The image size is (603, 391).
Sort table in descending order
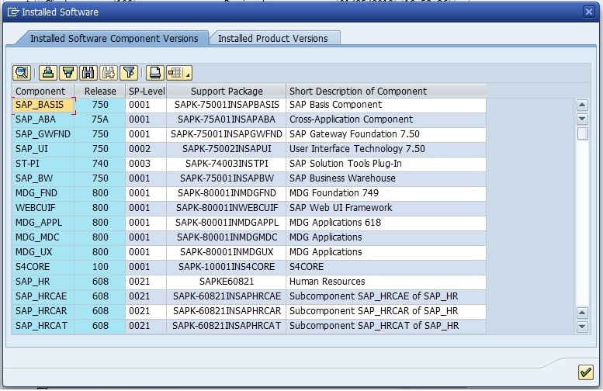pos(68,73)
